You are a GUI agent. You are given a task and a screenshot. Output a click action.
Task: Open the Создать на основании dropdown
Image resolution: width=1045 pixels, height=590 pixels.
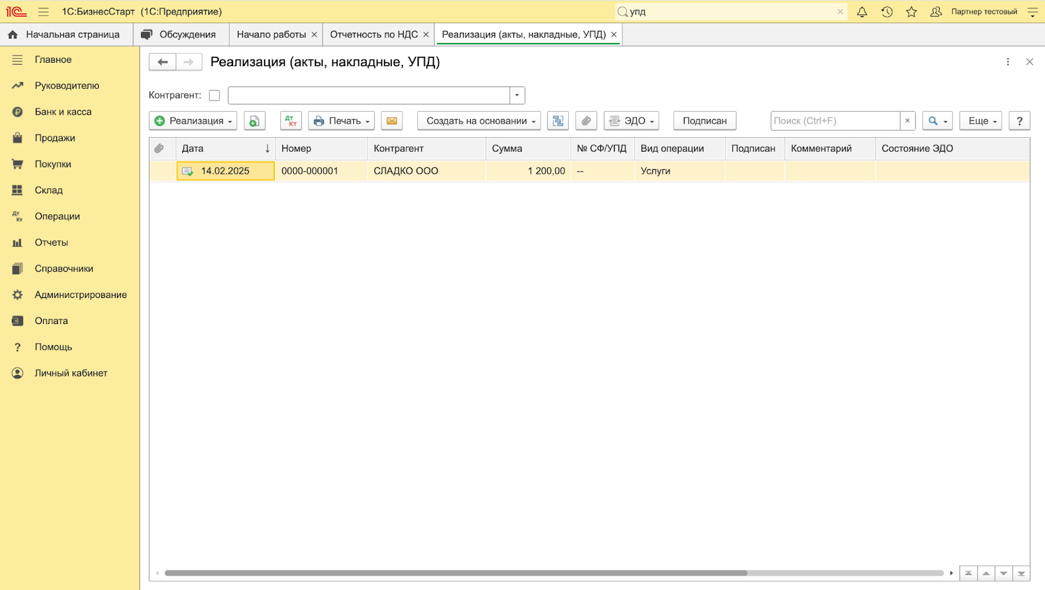tap(479, 121)
